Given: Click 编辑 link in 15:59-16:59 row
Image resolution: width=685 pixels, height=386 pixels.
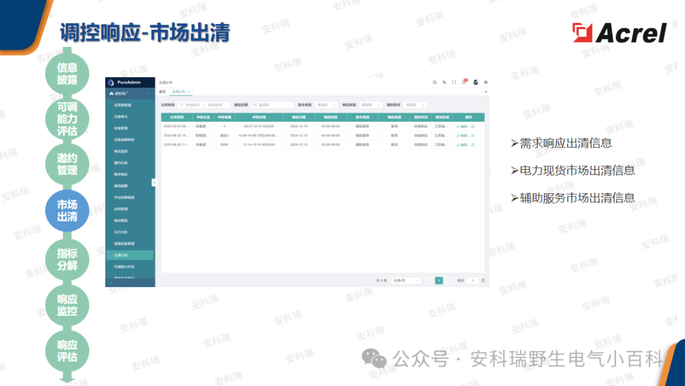Looking at the screenshot, I should (462, 136).
